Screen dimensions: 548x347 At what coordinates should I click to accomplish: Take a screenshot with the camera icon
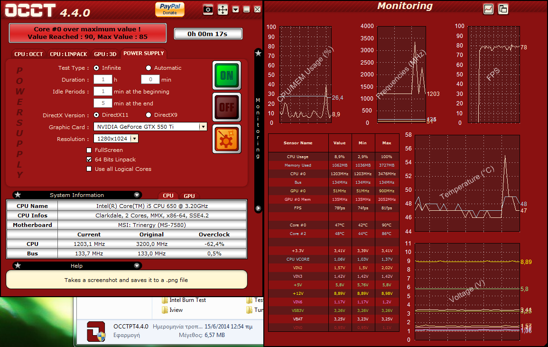point(208,9)
